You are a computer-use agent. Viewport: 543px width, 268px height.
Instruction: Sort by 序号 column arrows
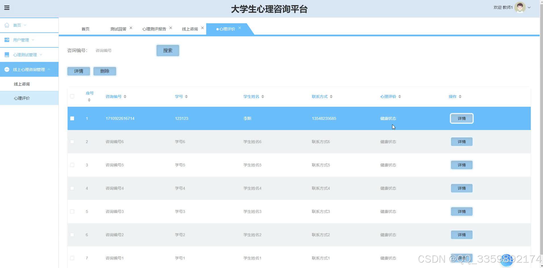89,100
